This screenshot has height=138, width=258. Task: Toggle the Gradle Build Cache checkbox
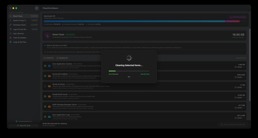click(45, 96)
